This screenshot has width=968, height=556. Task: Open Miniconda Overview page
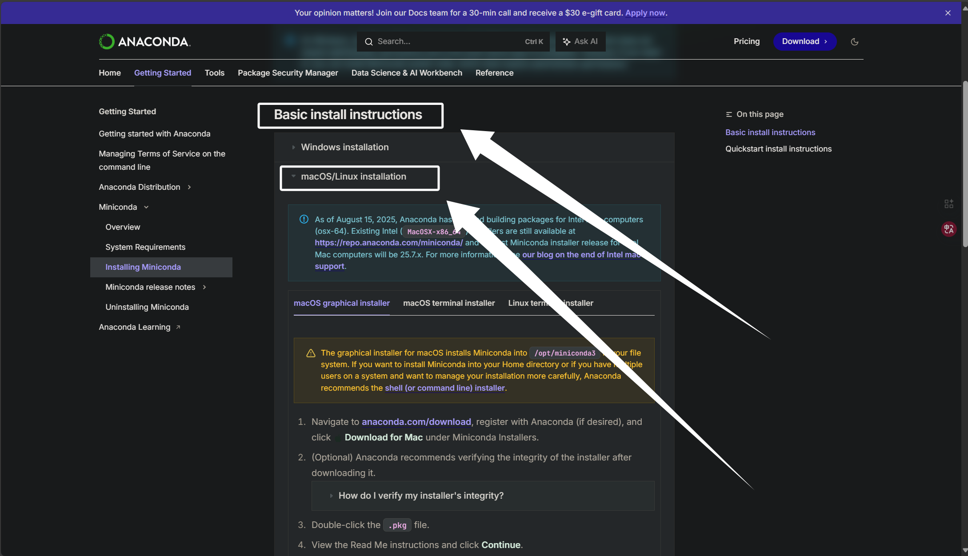pos(123,227)
